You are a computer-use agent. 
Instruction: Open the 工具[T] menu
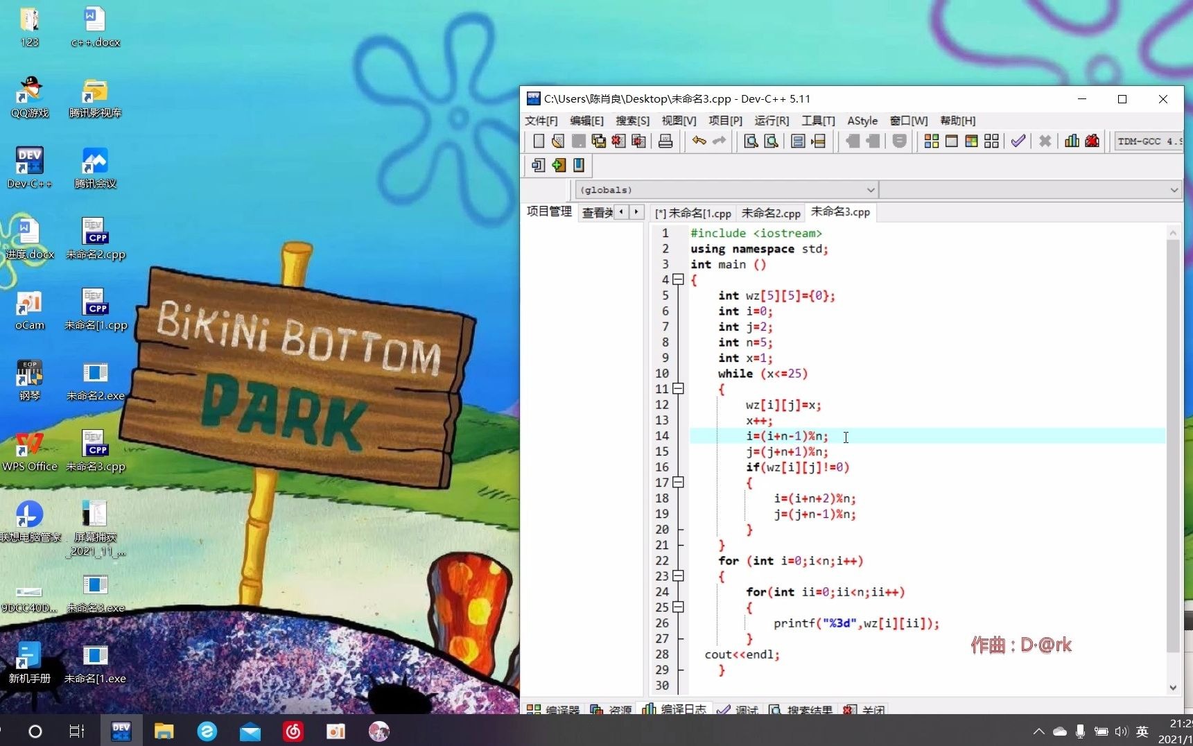[818, 121]
